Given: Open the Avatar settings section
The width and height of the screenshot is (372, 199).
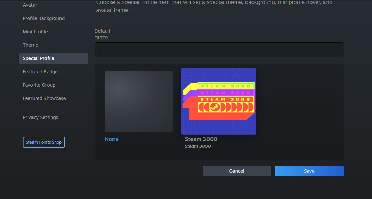Looking at the screenshot, I should 30,5.
